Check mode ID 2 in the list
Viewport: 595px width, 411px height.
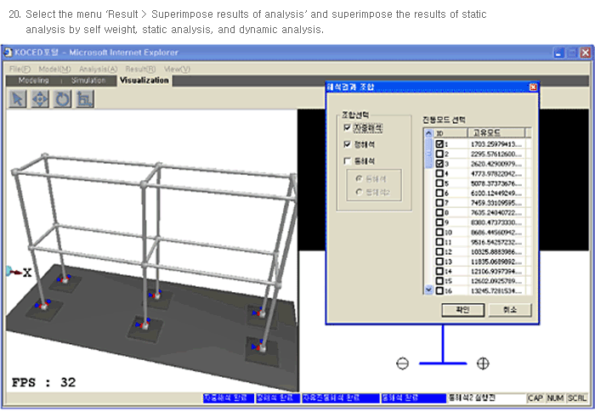(x=439, y=154)
